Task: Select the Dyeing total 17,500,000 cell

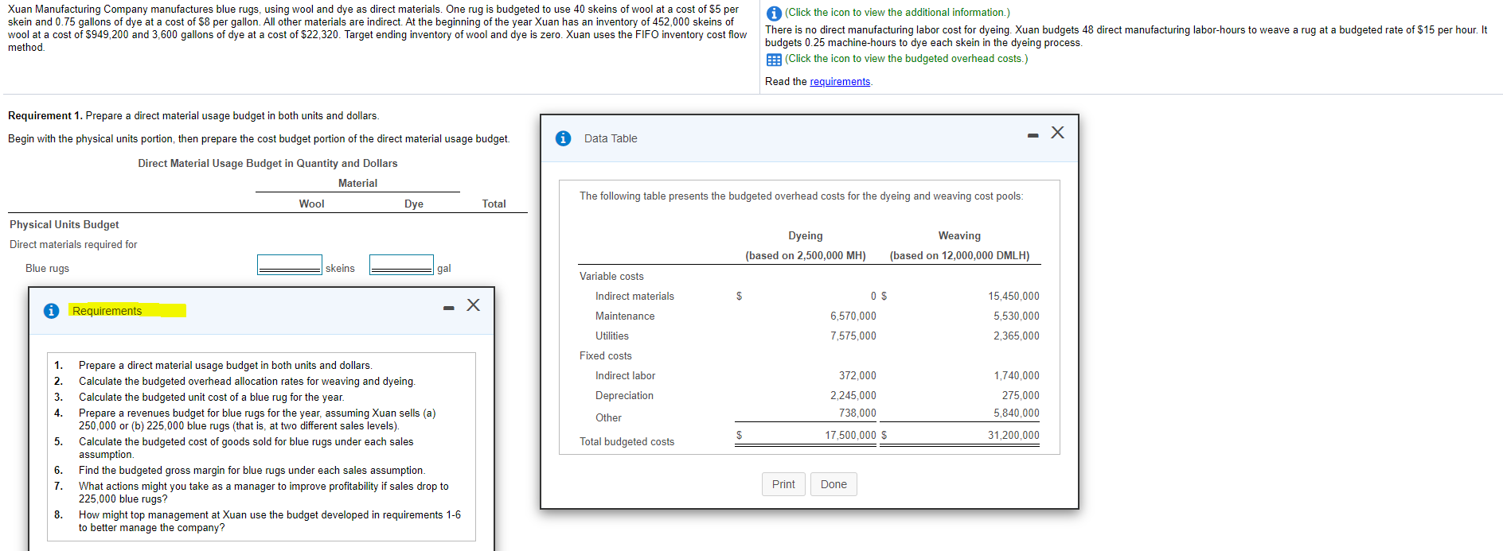Action: click(x=850, y=436)
